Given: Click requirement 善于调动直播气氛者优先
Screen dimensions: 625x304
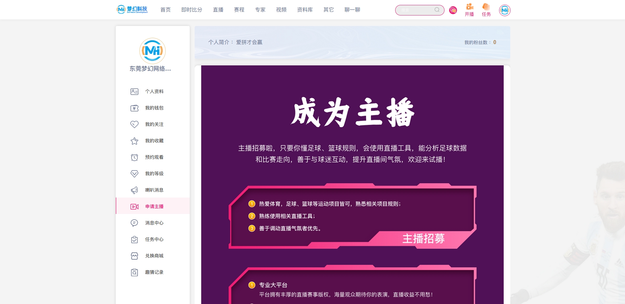Looking at the screenshot, I should click(x=290, y=228).
